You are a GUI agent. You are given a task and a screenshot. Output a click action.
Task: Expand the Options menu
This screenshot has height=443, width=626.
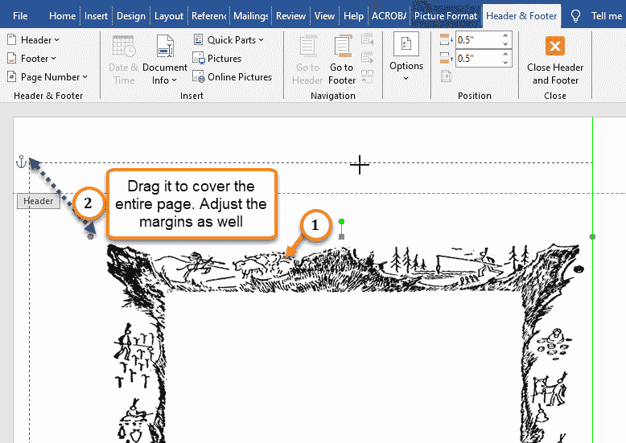pos(406,57)
